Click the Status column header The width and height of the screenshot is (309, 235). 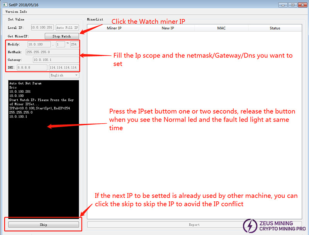click(275, 28)
